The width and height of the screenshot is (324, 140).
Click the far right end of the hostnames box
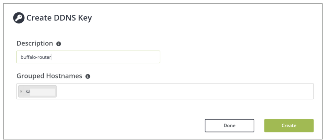click(308, 91)
